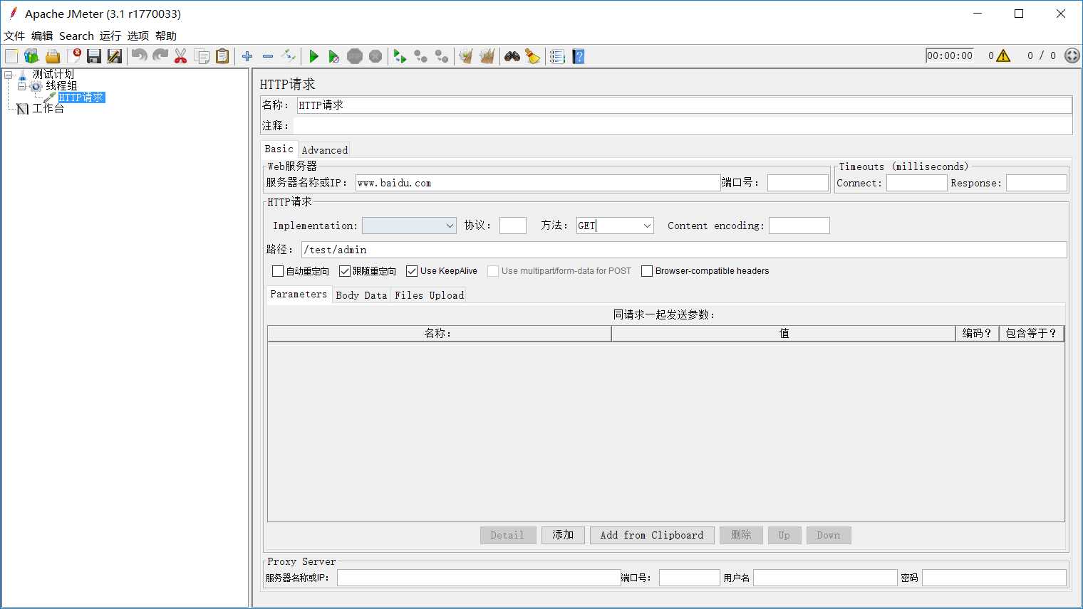Click Start no pauses icon
This screenshot has height=609, width=1083.
tap(333, 56)
